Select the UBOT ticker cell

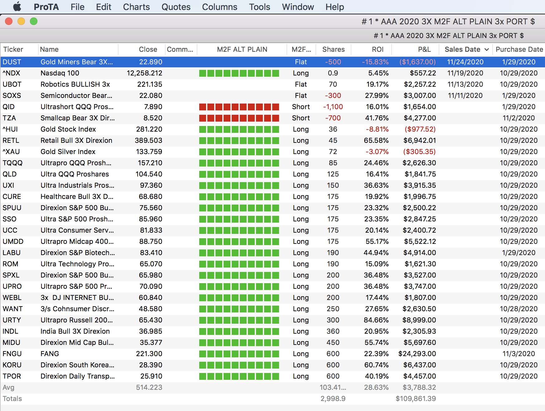(x=12, y=84)
